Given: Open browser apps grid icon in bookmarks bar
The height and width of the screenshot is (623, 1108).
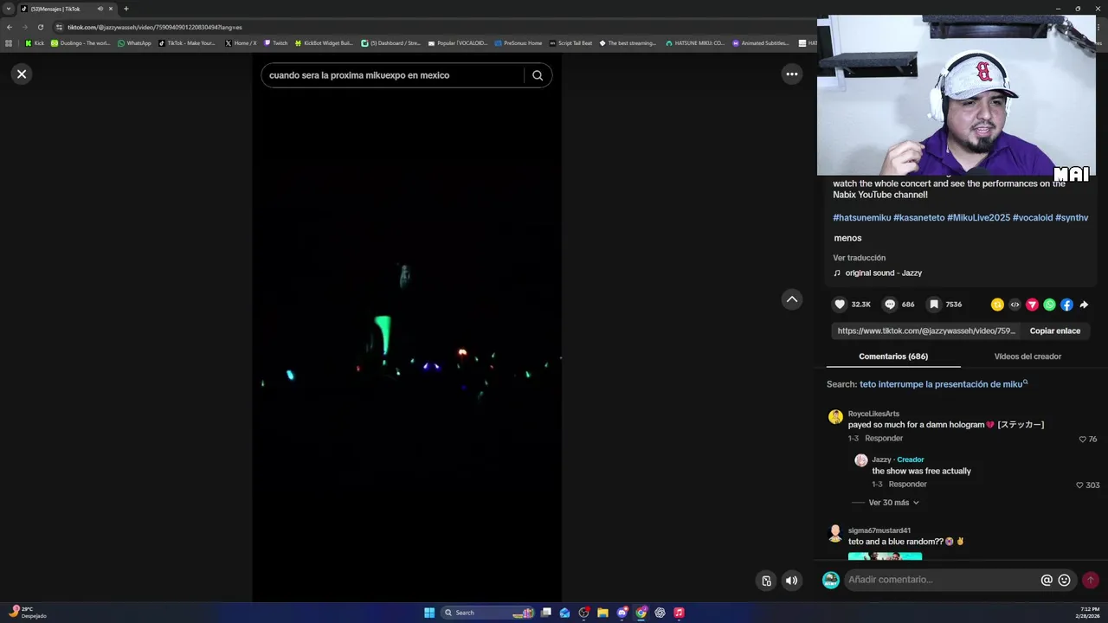Looking at the screenshot, I should tap(10, 43).
